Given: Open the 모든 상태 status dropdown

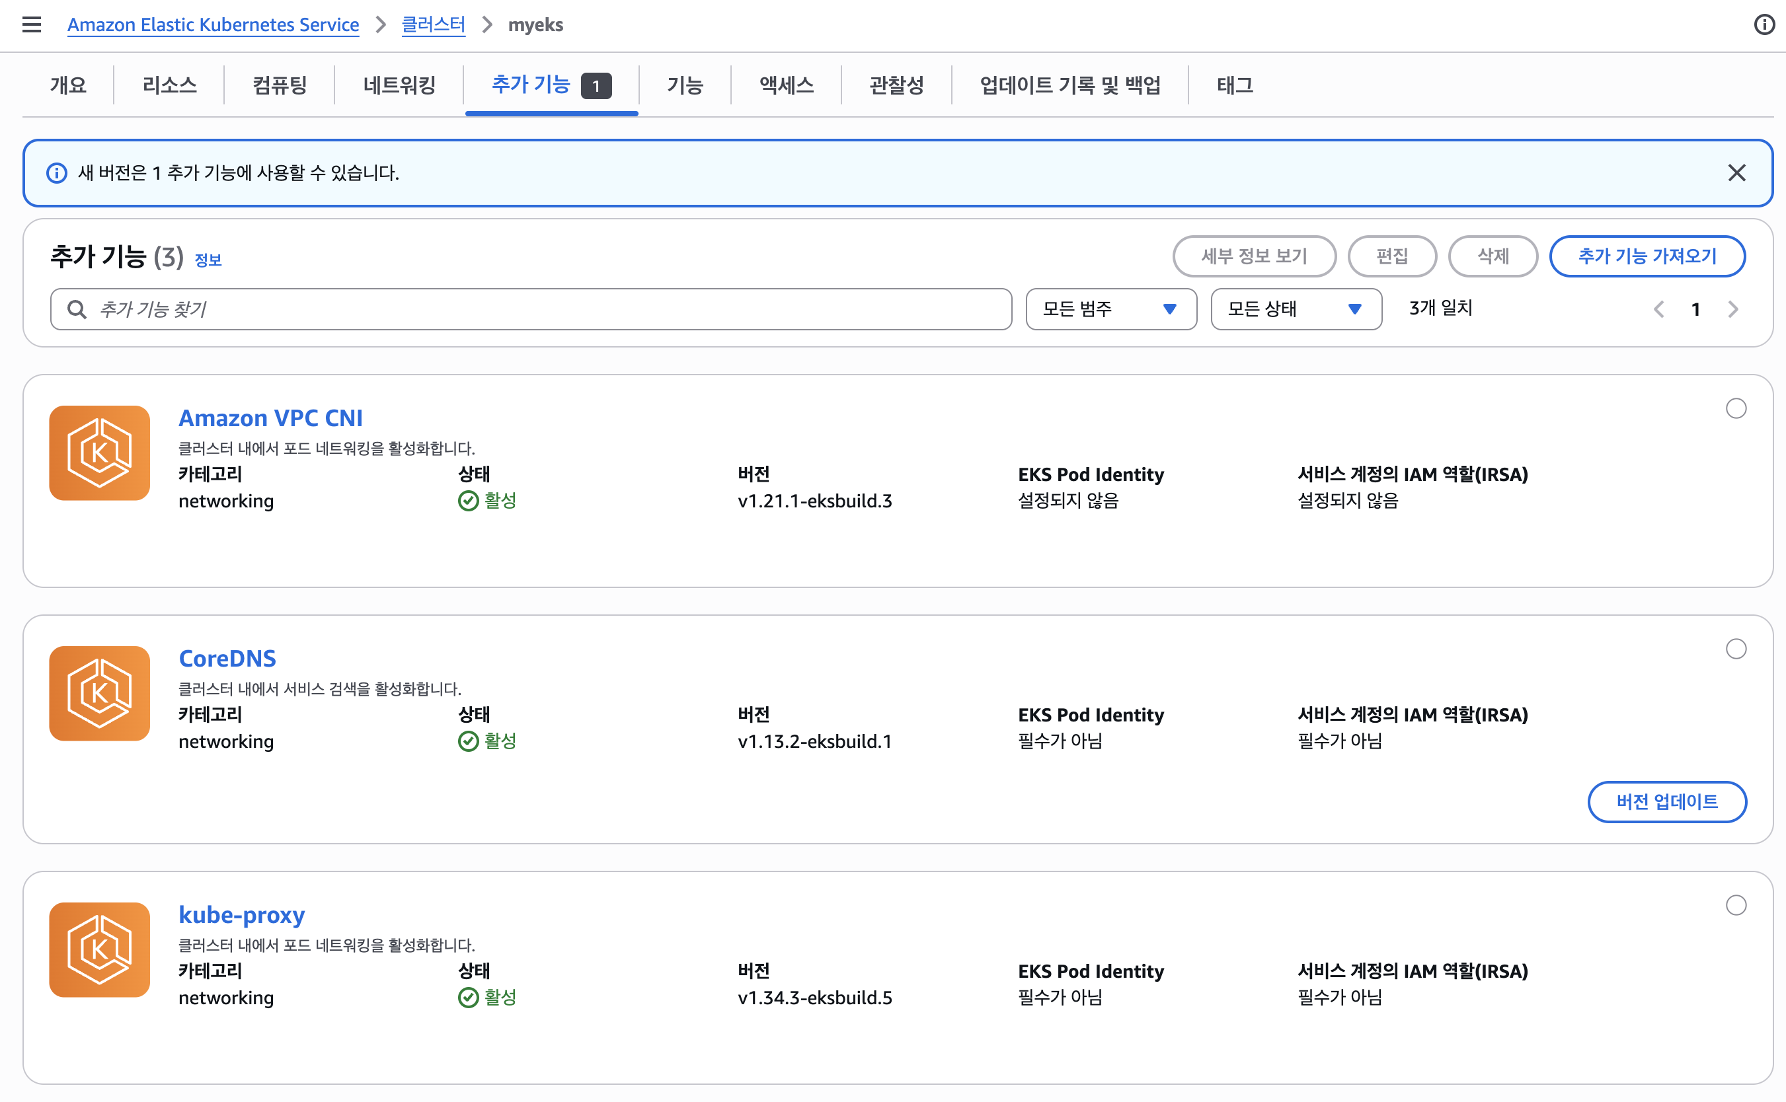Looking at the screenshot, I should pos(1296,309).
